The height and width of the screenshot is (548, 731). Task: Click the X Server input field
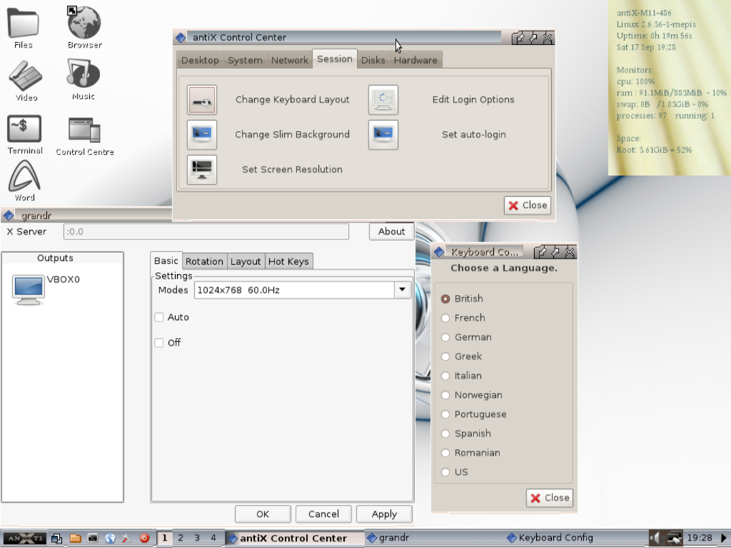206,232
